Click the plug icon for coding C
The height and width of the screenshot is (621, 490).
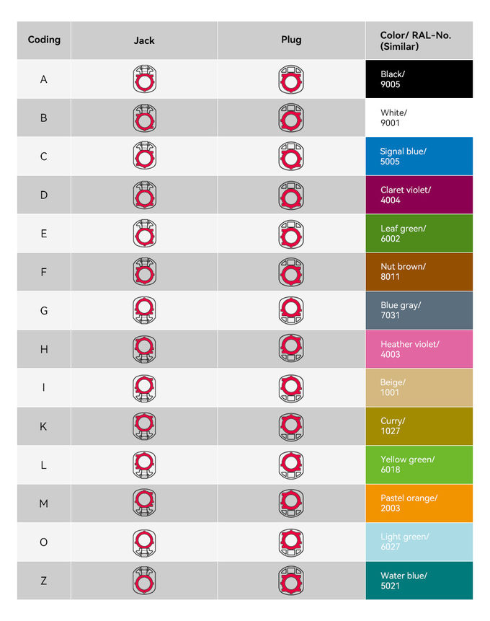point(291,157)
